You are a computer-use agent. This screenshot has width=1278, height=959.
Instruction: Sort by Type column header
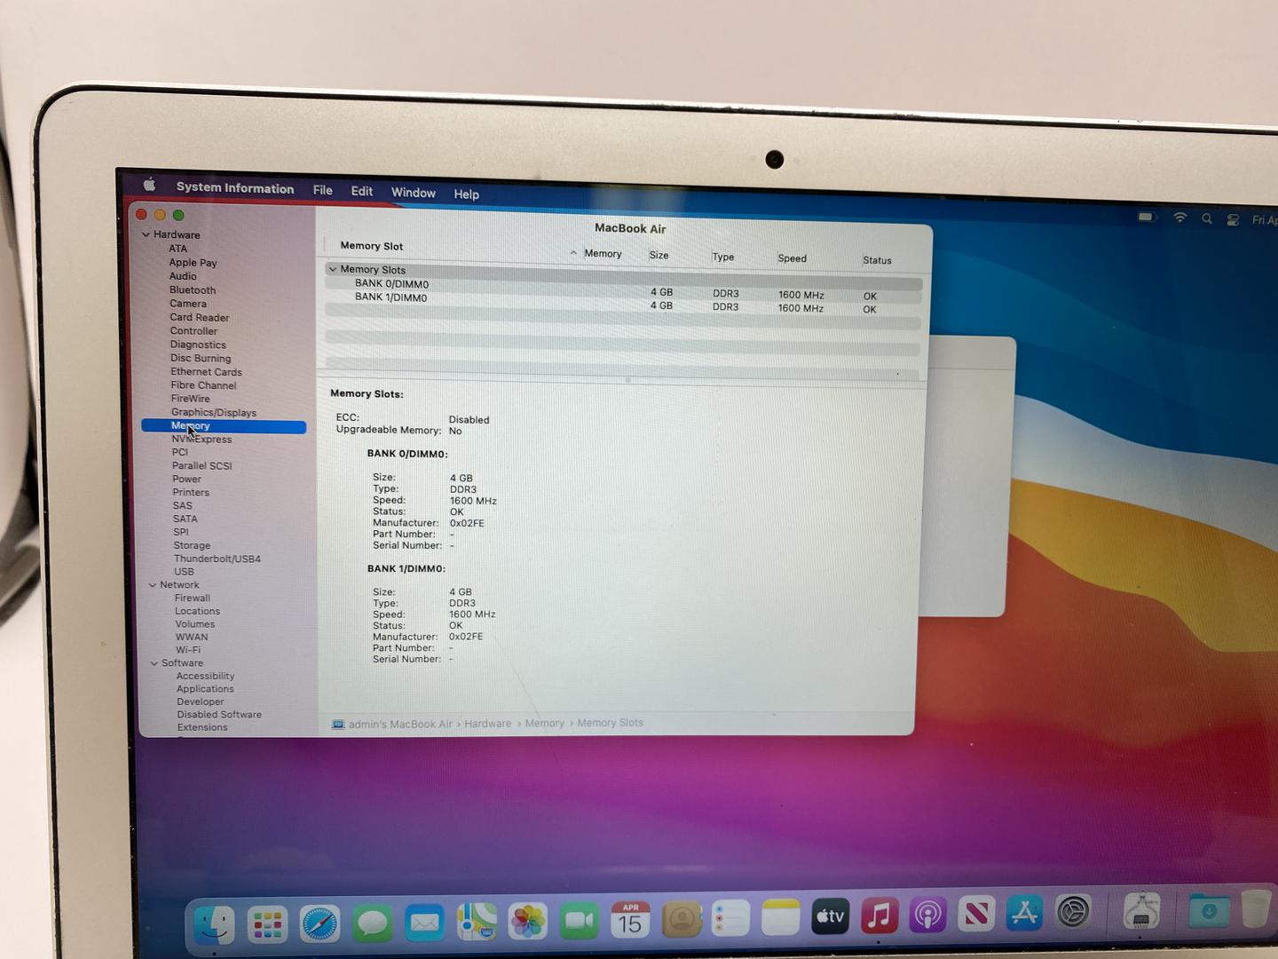pyautogui.click(x=723, y=257)
